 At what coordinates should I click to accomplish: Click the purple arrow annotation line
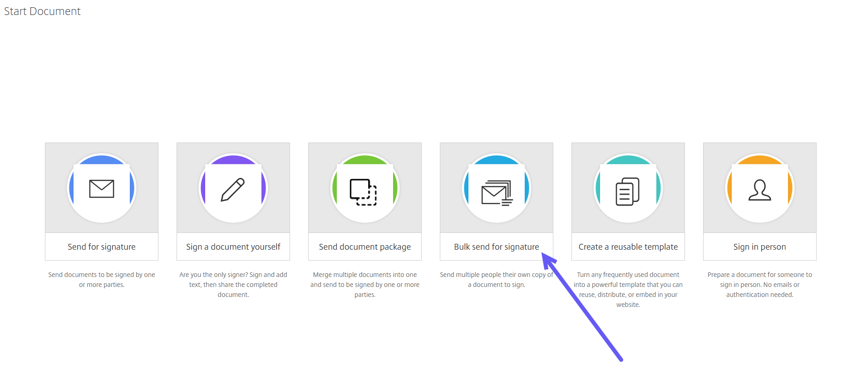point(586,312)
